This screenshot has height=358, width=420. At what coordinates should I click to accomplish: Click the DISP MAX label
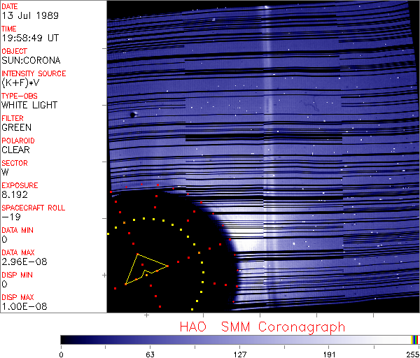pos(17,297)
